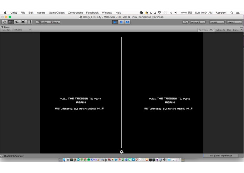Open Terminal from the dock
The width and height of the screenshot is (244, 173).
[150, 160]
